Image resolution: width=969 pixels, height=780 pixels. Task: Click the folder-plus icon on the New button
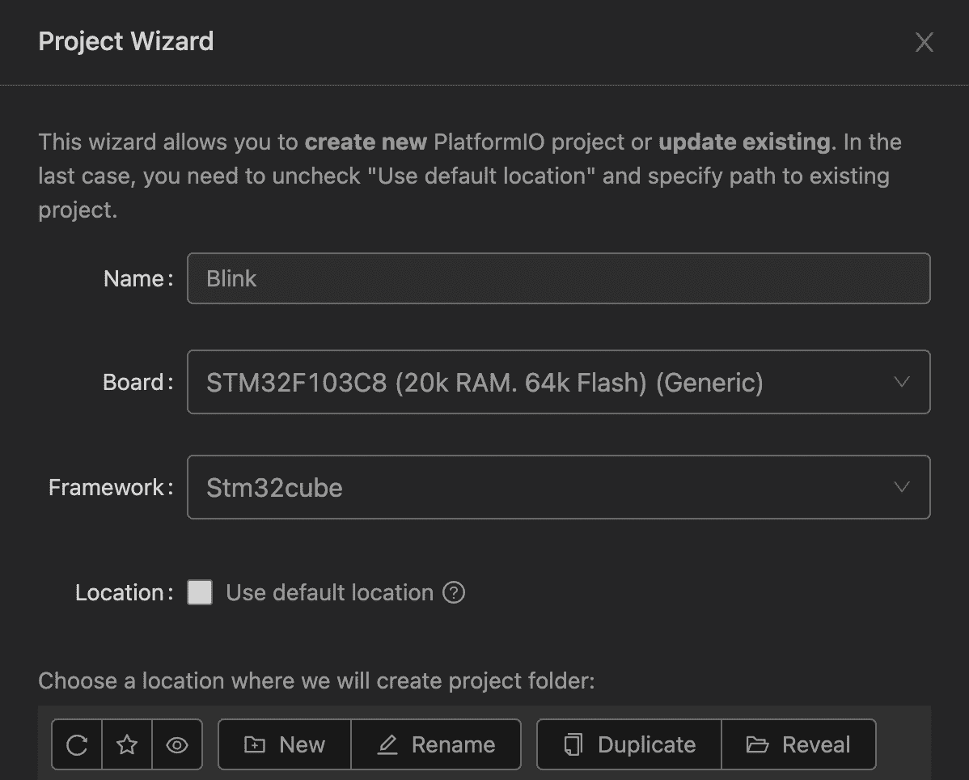255,745
